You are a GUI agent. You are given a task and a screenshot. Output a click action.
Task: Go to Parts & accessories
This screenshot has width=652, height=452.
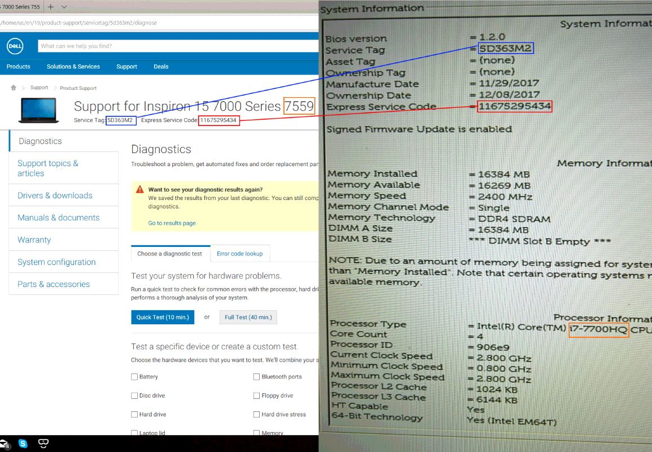pos(64,284)
